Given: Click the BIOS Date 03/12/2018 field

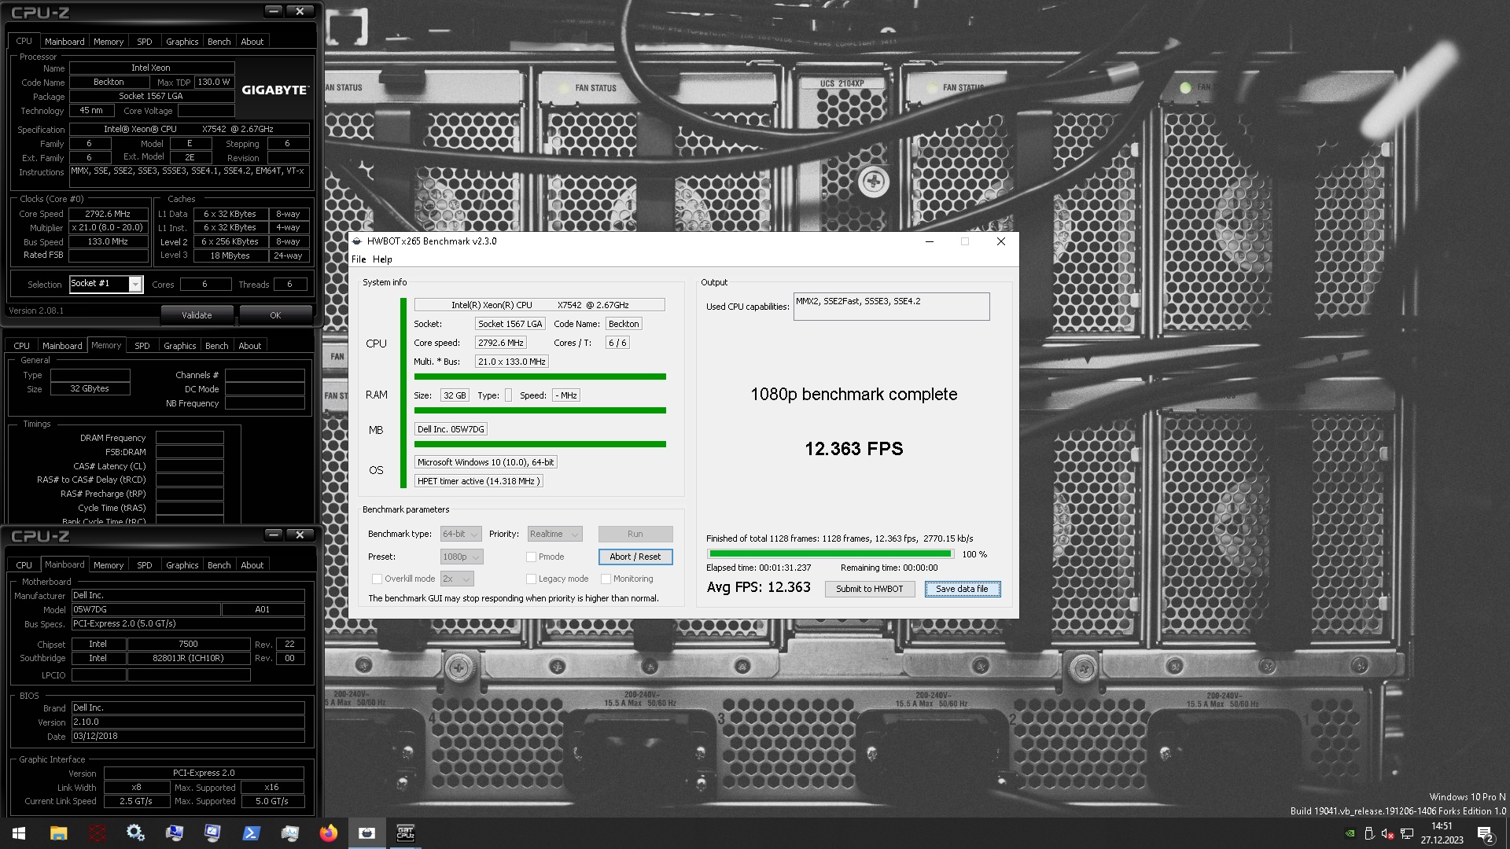Looking at the screenshot, I should click(188, 737).
